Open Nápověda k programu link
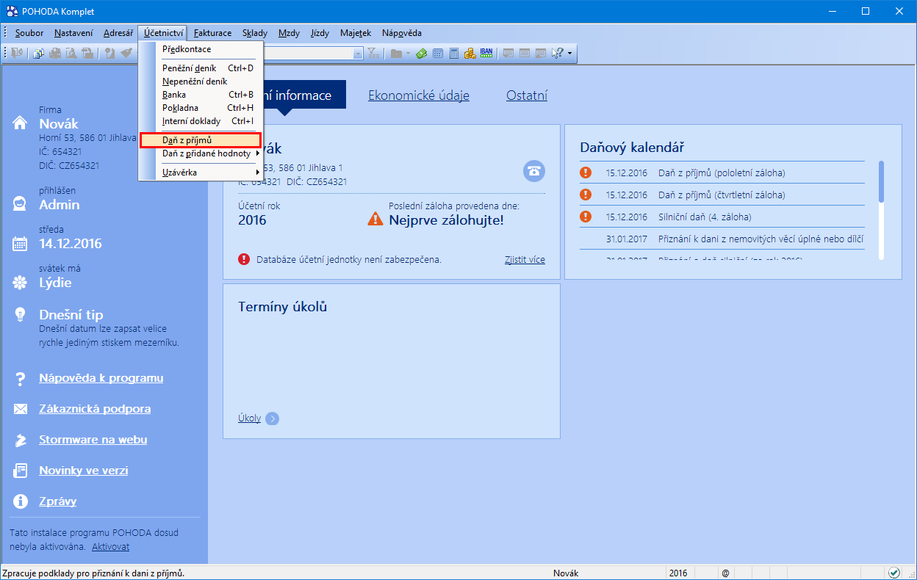 coord(101,378)
